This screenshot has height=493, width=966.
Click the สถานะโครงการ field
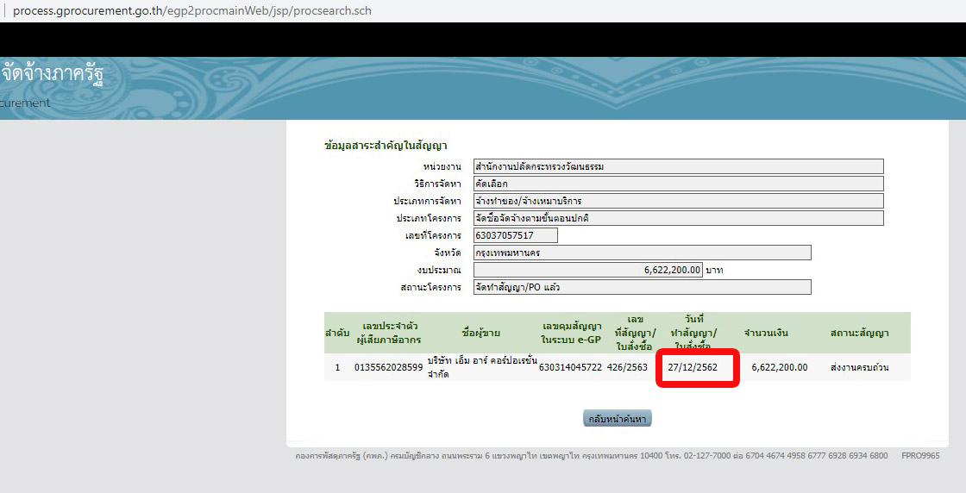pyautogui.click(x=641, y=287)
